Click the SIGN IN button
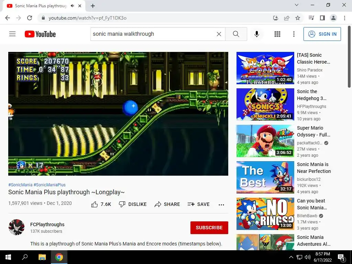Viewport: 352px width, 264px height. pos(322,34)
